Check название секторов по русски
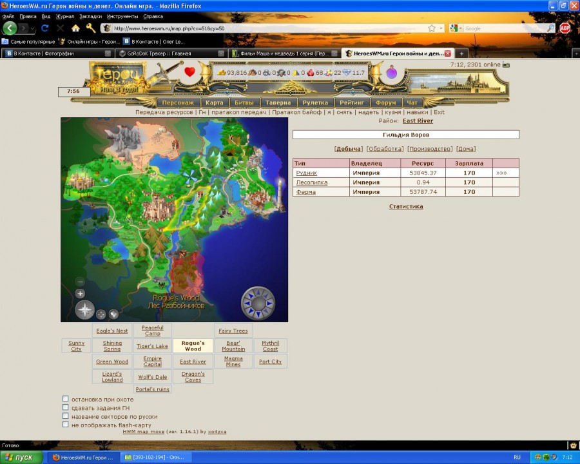 pyautogui.click(x=66, y=416)
